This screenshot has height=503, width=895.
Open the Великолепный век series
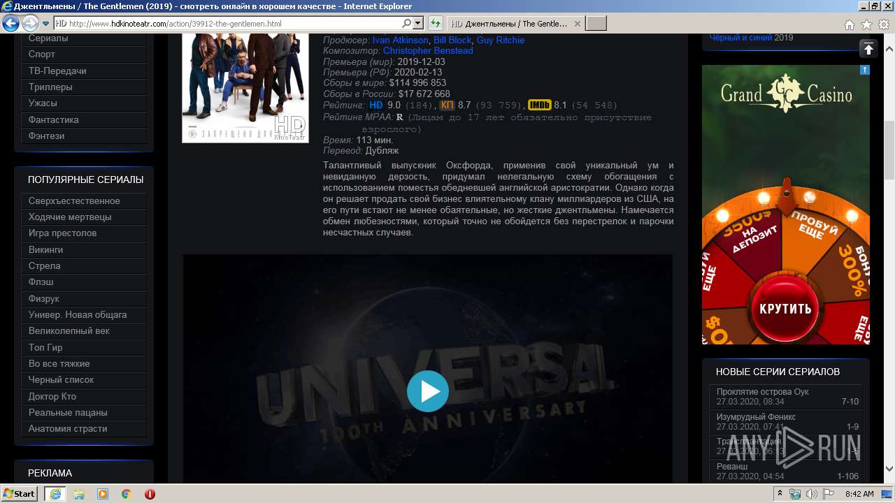[84, 331]
